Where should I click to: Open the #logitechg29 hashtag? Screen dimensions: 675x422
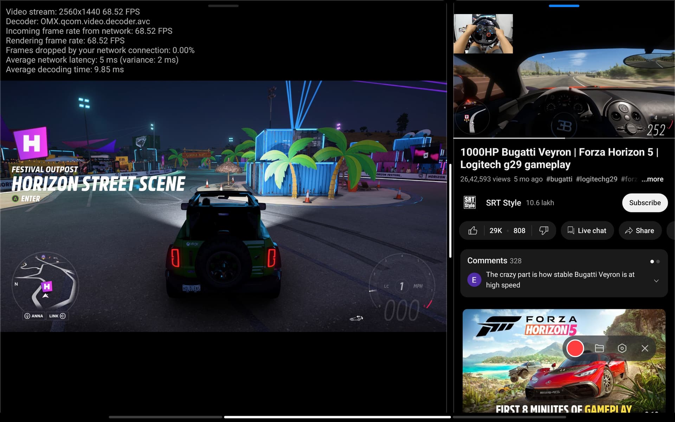tap(597, 179)
